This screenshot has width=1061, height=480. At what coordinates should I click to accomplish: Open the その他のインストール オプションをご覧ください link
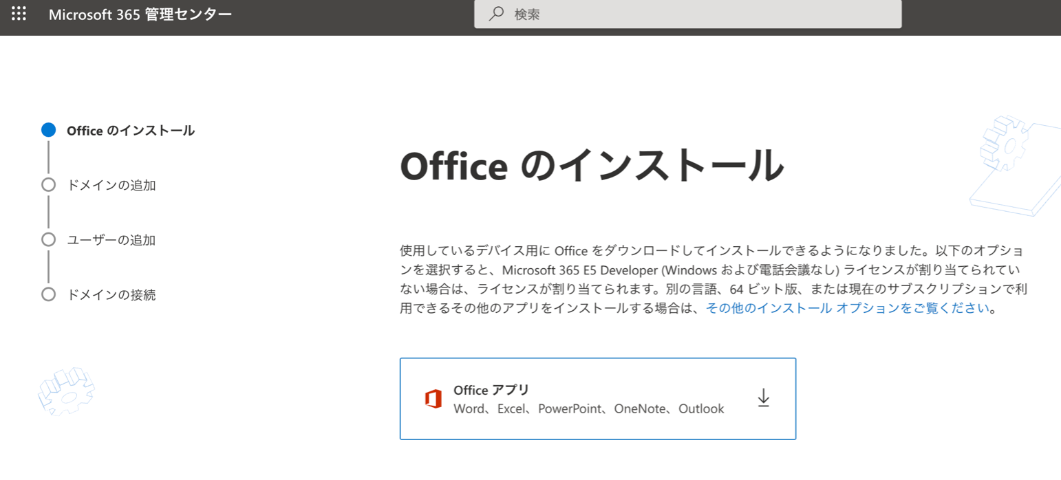[848, 308]
